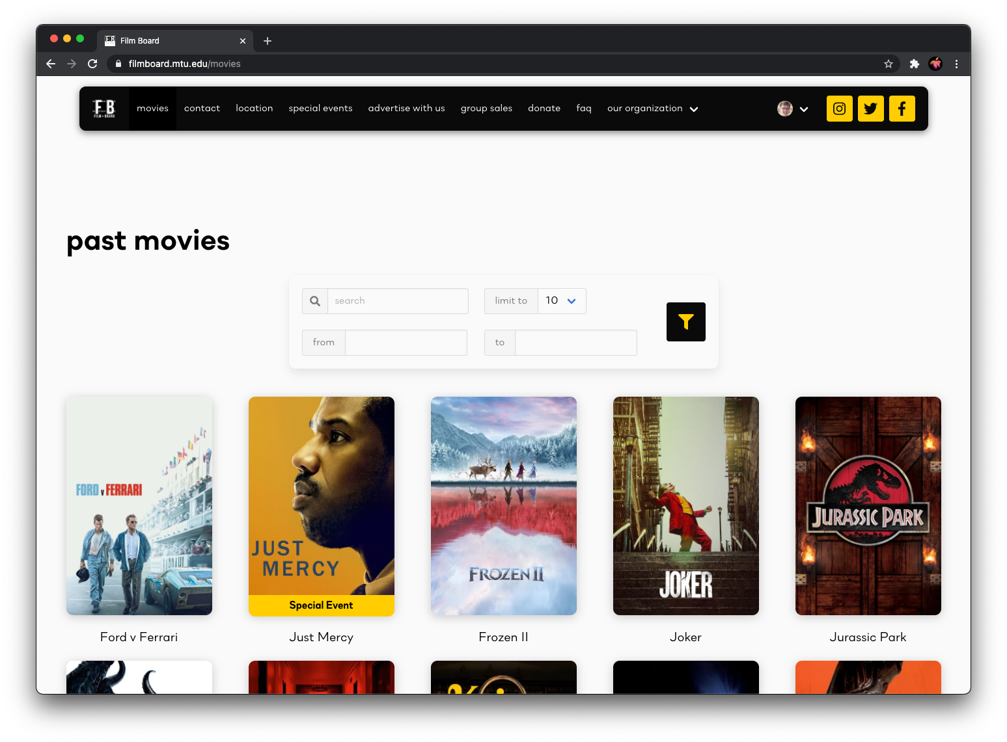Click the search magnifier icon
The height and width of the screenshot is (742, 1007).
(315, 300)
